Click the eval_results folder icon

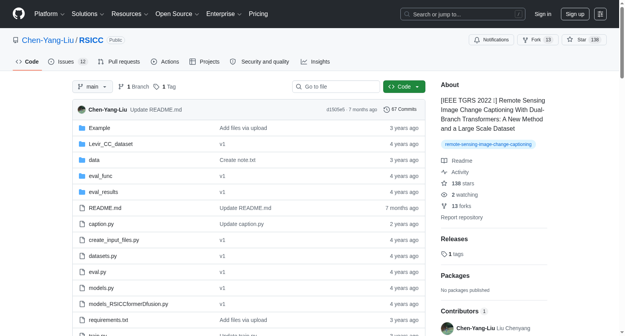pyautogui.click(x=82, y=192)
